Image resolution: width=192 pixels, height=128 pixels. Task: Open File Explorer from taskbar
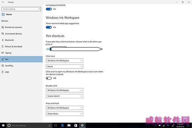coord(69,125)
